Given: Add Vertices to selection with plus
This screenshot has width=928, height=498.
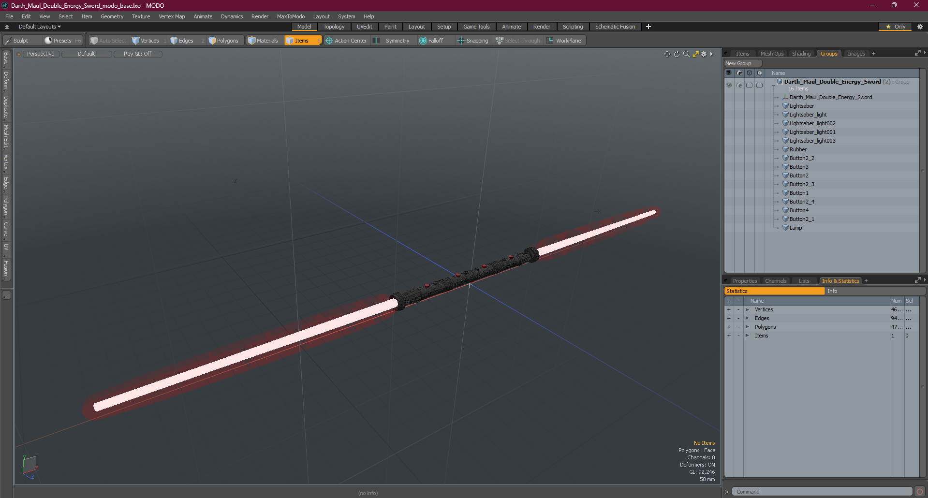Looking at the screenshot, I should pyautogui.click(x=729, y=309).
